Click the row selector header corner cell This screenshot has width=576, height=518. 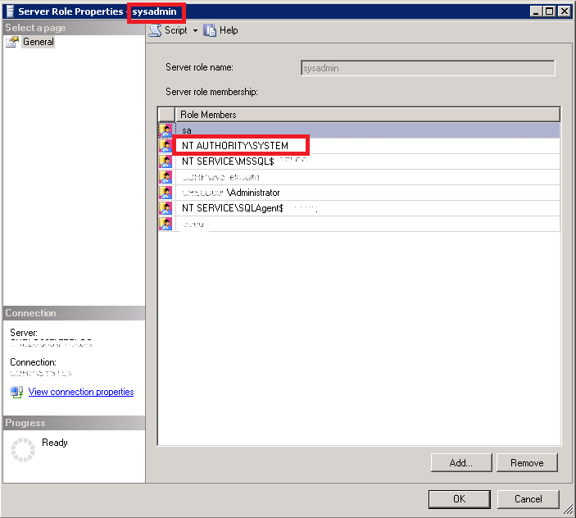click(166, 115)
